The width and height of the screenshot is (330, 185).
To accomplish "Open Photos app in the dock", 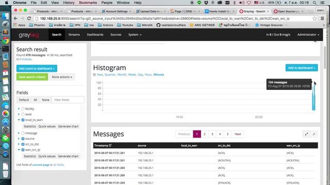I will click(x=6, y=114).
